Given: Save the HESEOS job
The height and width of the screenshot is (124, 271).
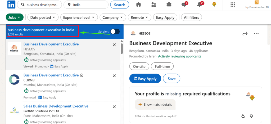Looking at the screenshot, I should (171, 79).
